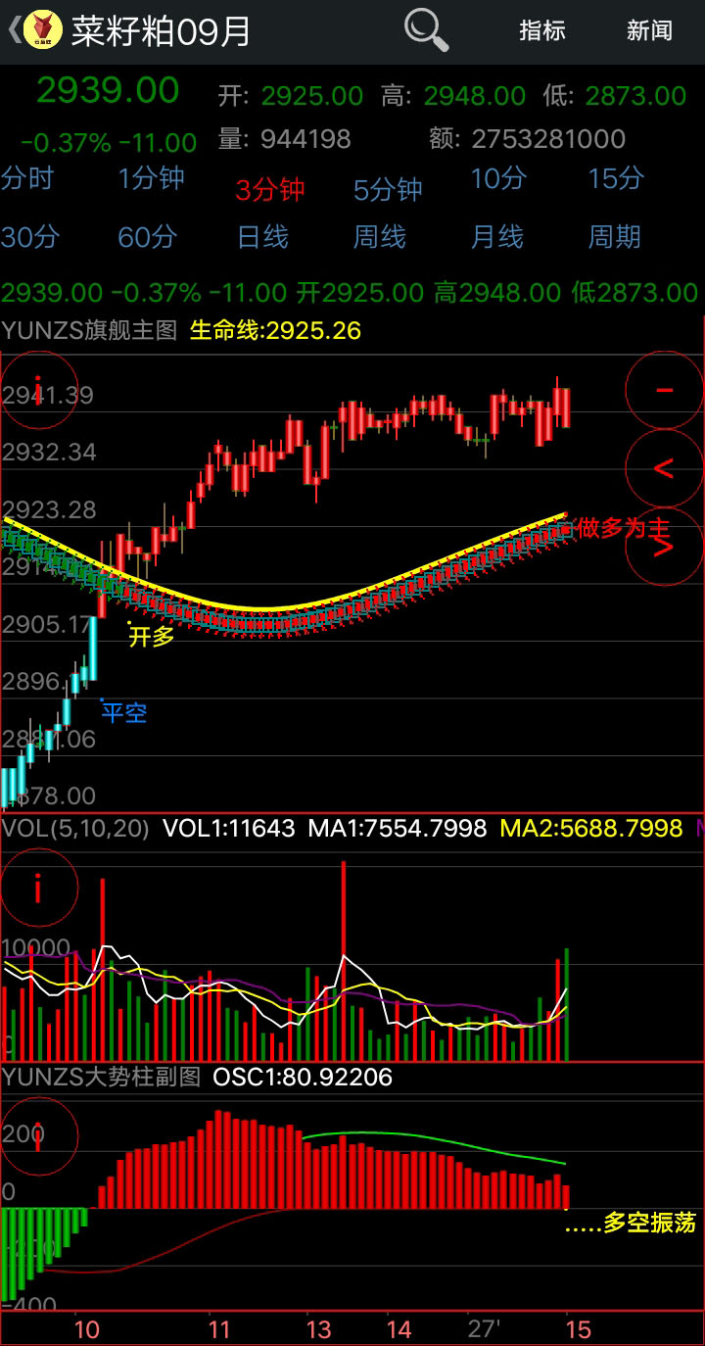Image resolution: width=705 pixels, height=1346 pixels.
Task: Open the 周期 period selector
Action: click(614, 236)
